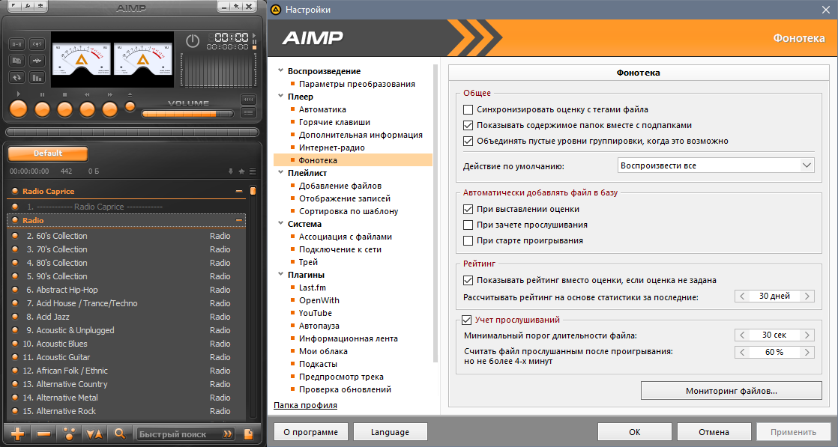Pin the player window to tray
Screen dimensions: 838x447
coord(237,7)
